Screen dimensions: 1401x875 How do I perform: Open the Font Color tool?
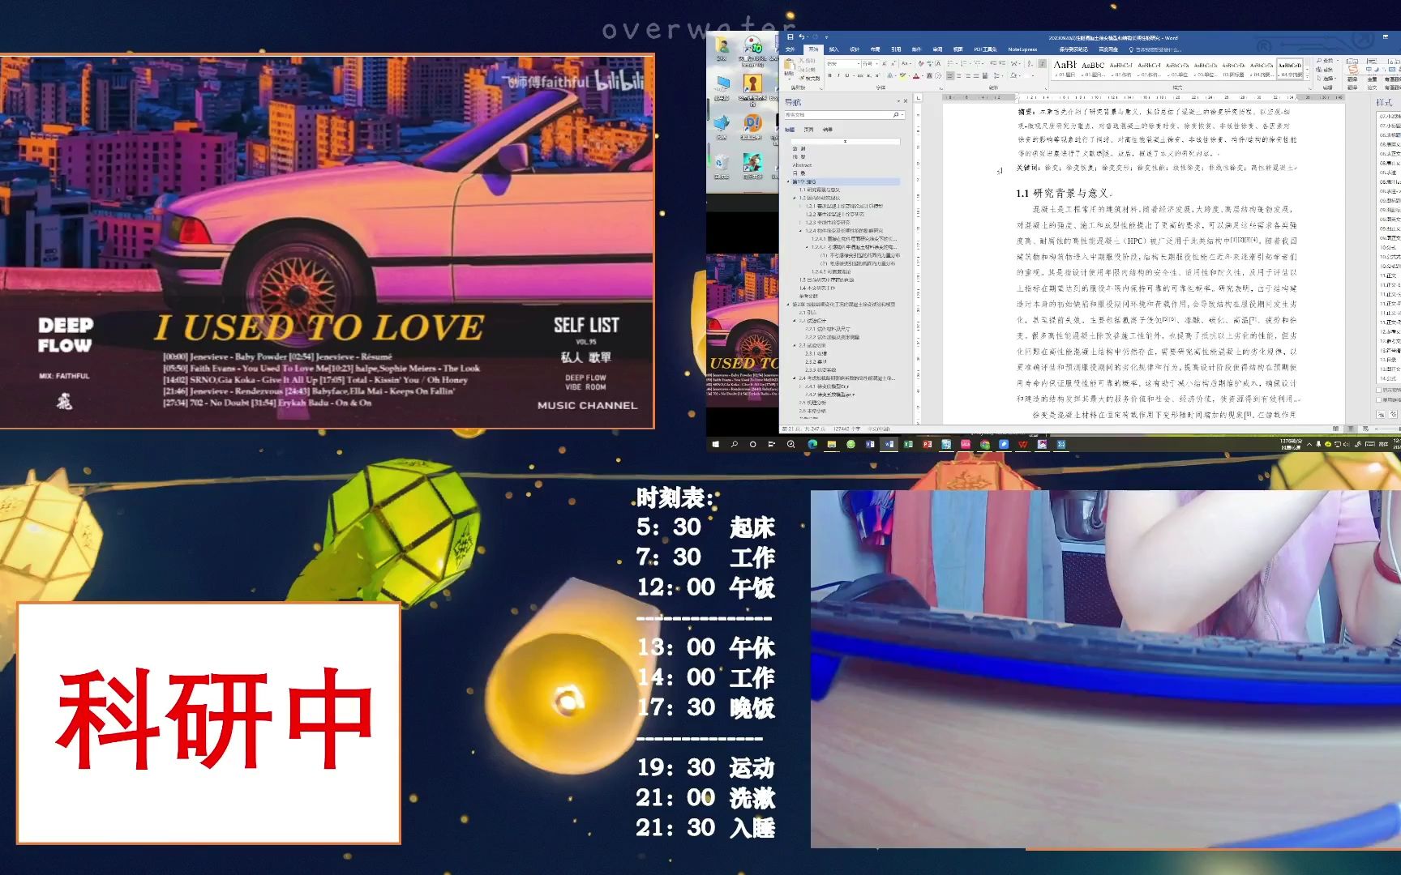click(x=915, y=75)
